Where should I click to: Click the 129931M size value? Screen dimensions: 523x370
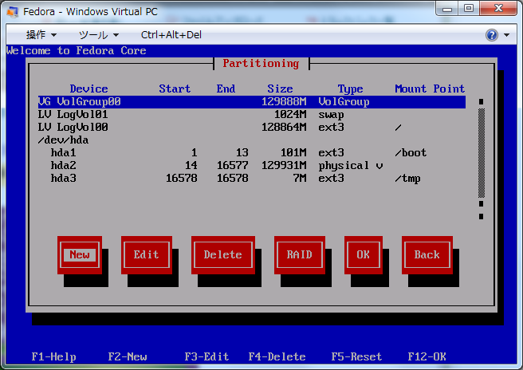284,166
